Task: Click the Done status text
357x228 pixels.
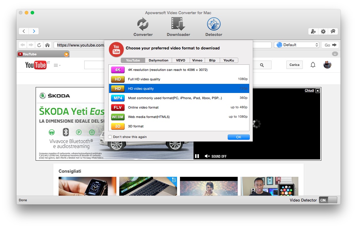Action: [x=23, y=200]
